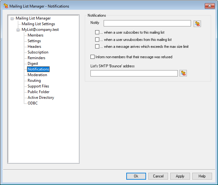The image size is (218, 185).
Task: Open the Members page in the tree
Action: tap(35, 35)
